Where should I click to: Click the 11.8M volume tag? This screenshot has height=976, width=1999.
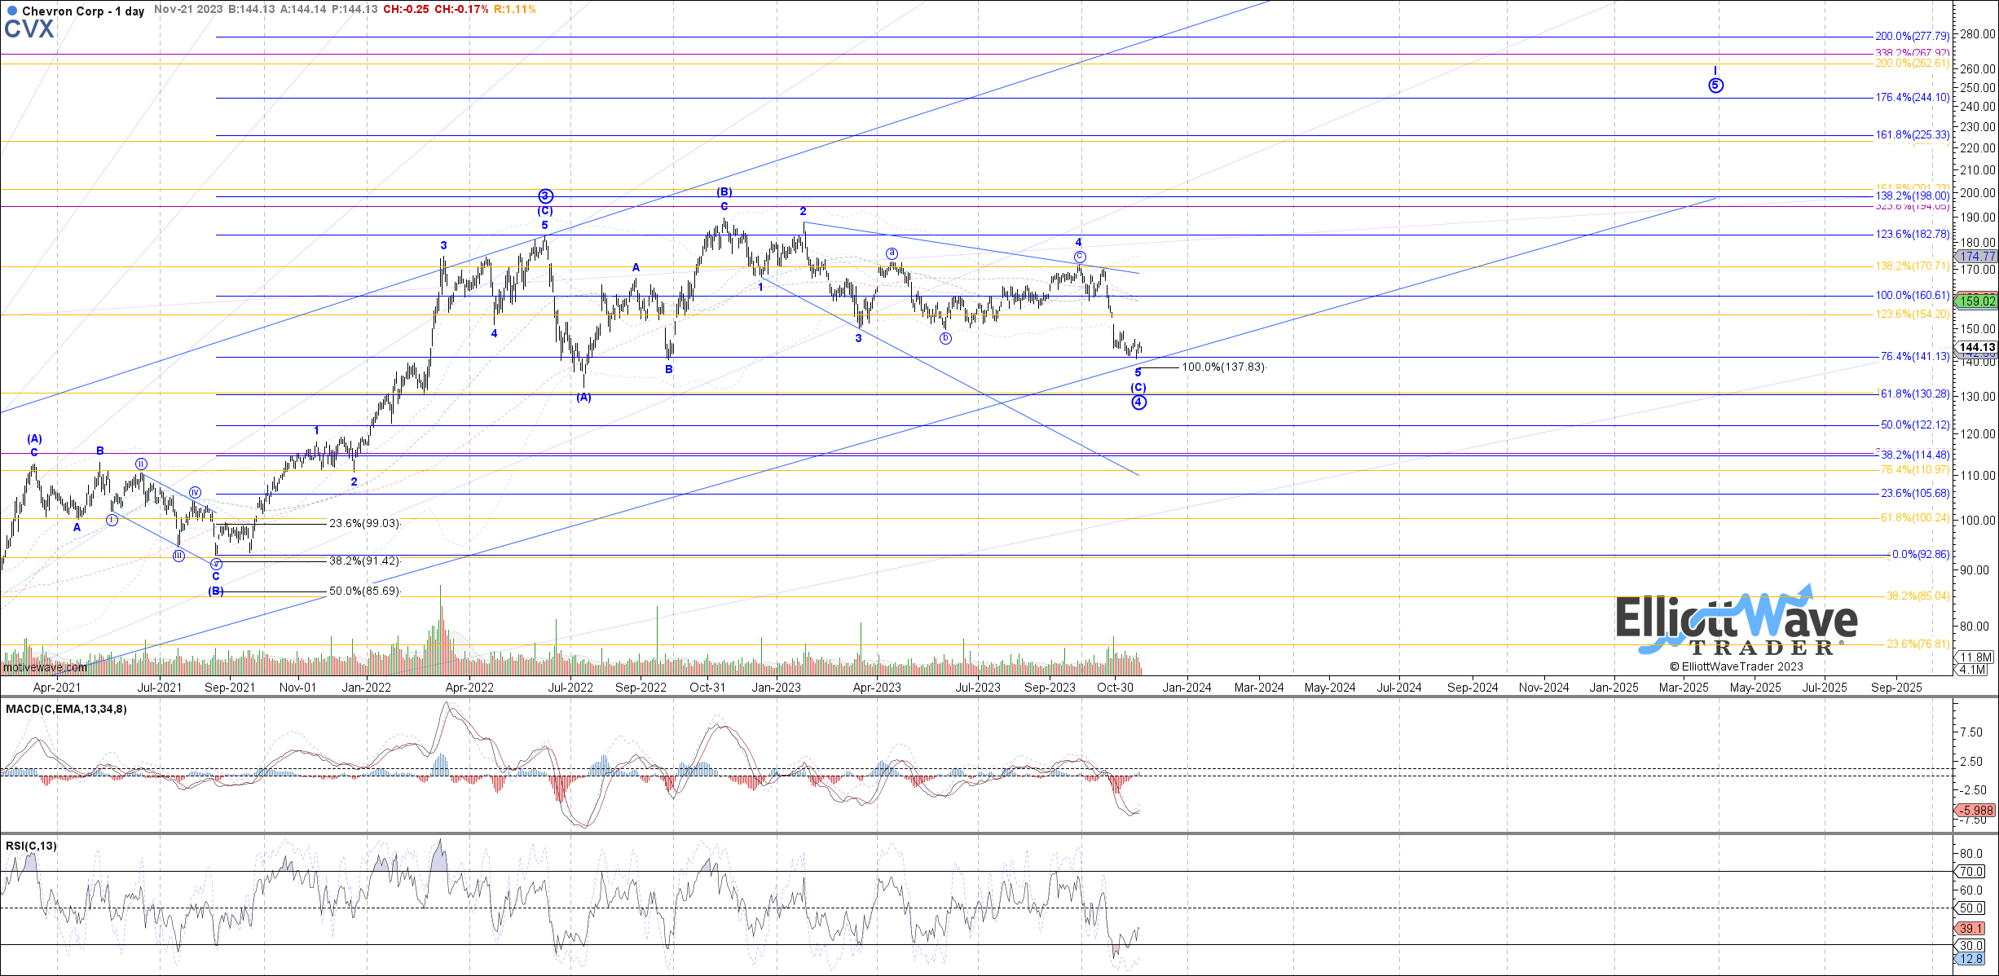pos(1975,657)
